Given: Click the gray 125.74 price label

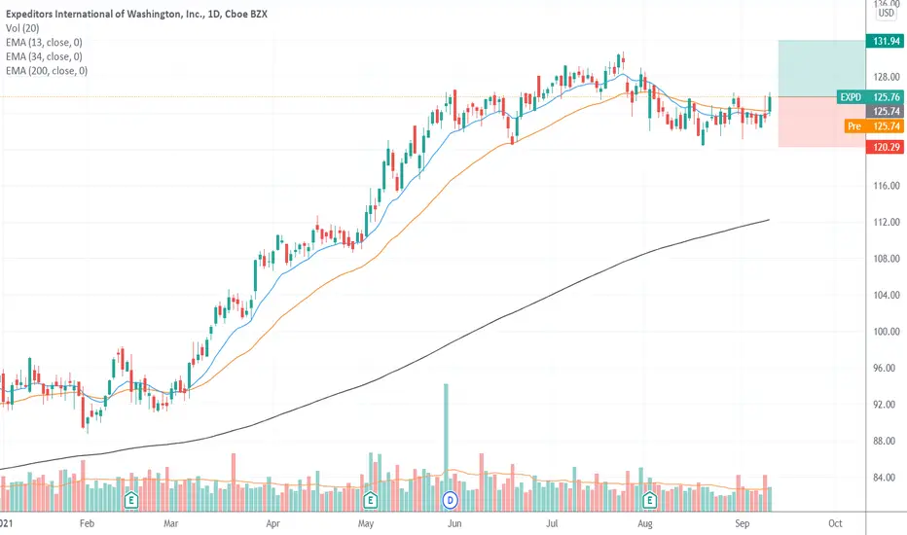Looking at the screenshot, I should point(885,111).
